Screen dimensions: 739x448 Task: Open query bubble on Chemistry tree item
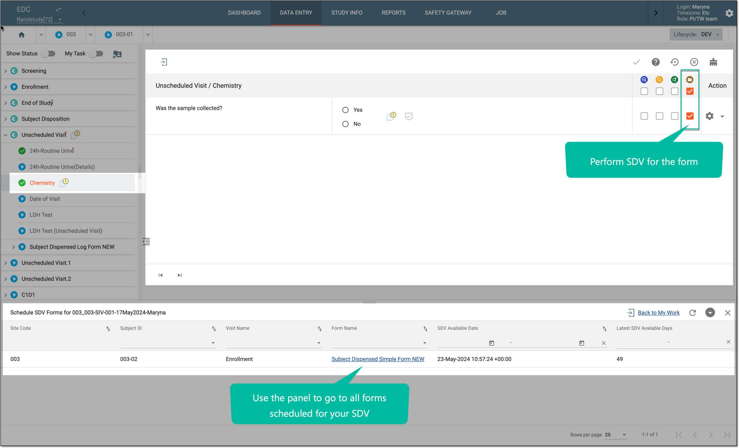[64, 183]
